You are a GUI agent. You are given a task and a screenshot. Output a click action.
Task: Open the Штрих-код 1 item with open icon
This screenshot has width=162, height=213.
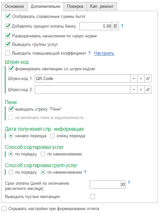[148, 78]
